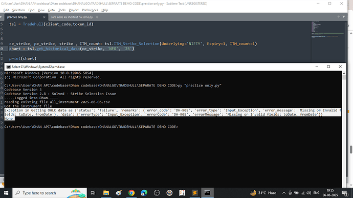Screen dimensions: 353x198
Task: Close the practice only.py tab
Action: 44,17
